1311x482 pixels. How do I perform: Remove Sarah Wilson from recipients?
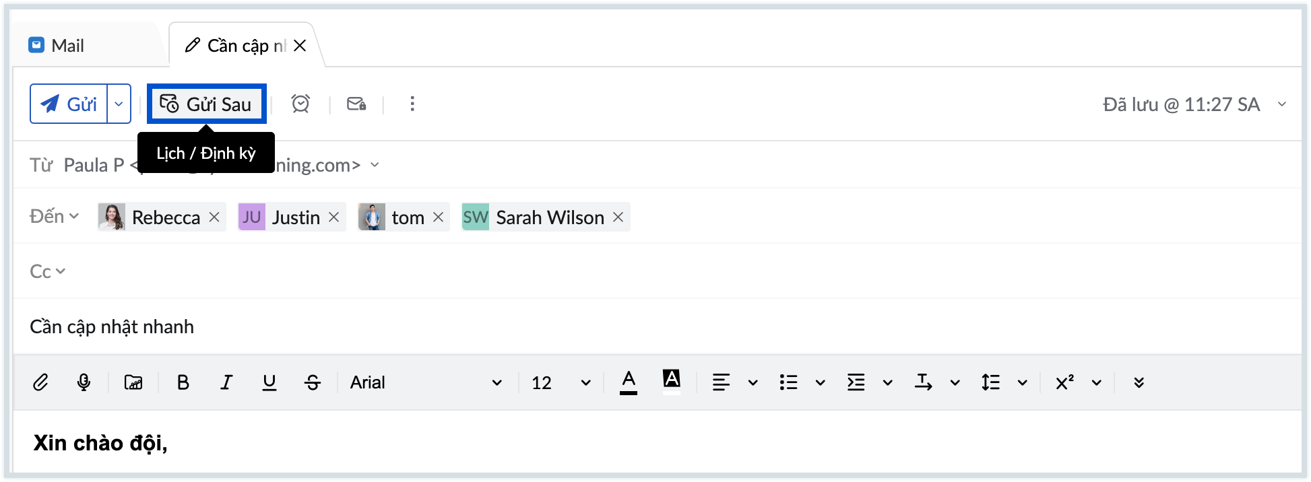click(618, 217)
